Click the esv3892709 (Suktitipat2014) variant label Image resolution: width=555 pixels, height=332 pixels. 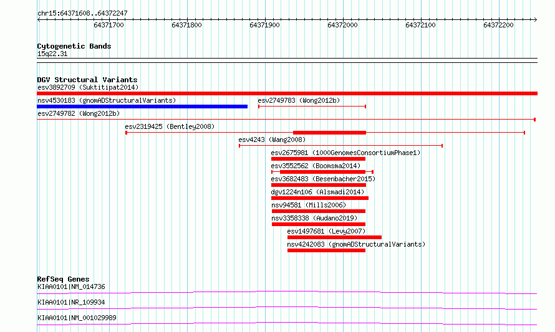tap(88, 87)
